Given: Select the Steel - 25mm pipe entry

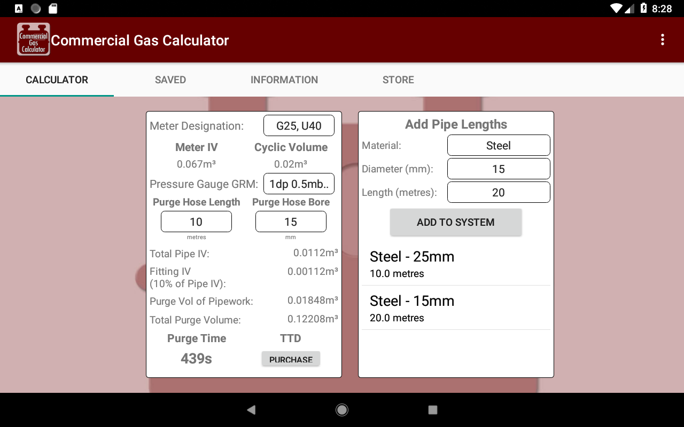Looking at the screenshot, I should coord(456,263).
